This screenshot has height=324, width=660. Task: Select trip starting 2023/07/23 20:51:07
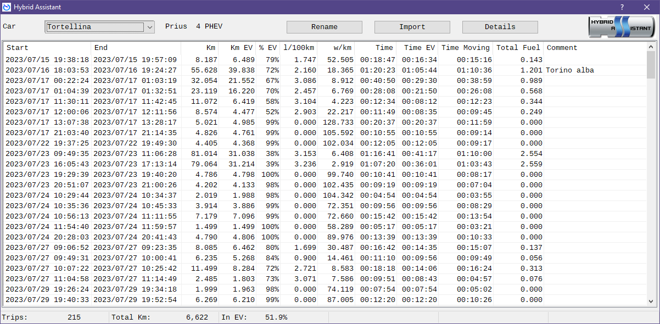pos(325,185)
